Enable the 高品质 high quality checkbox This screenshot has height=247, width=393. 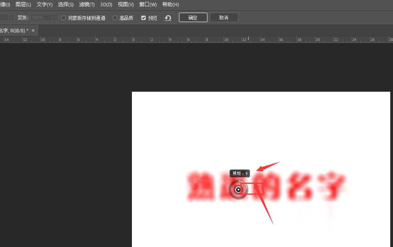[115, 18]
